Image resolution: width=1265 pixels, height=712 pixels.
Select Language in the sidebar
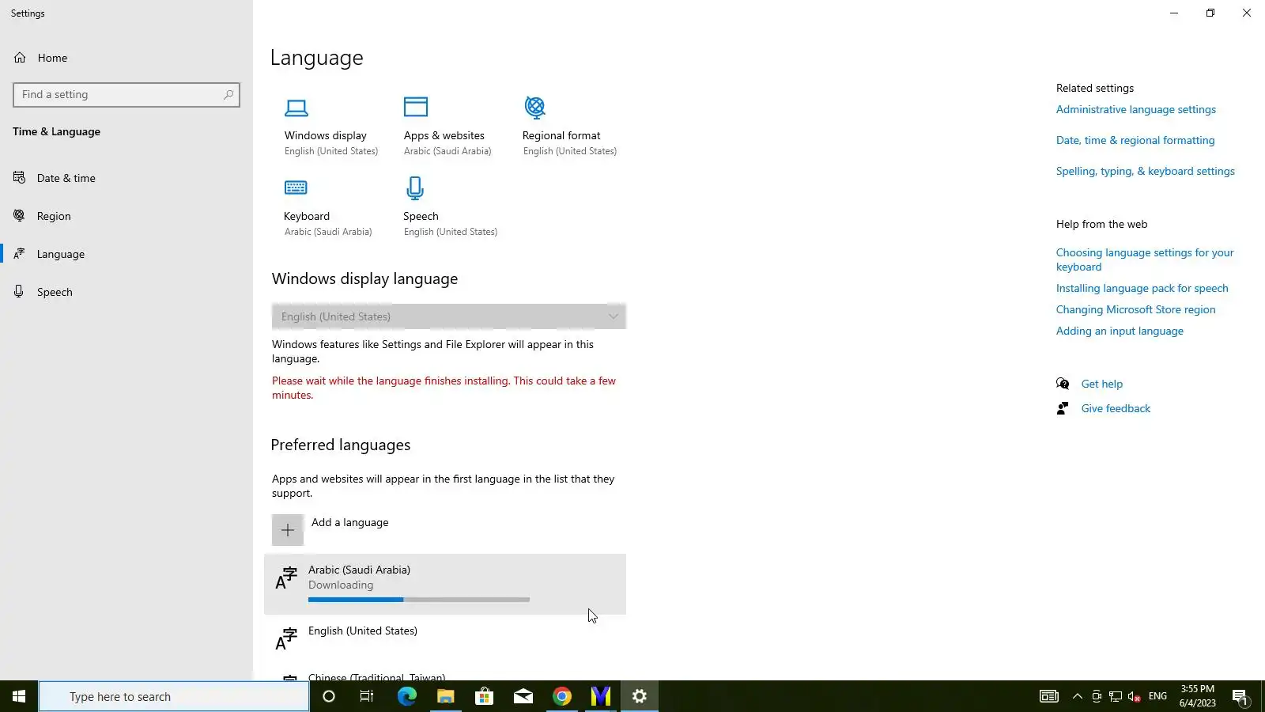(x=61, y=254)
